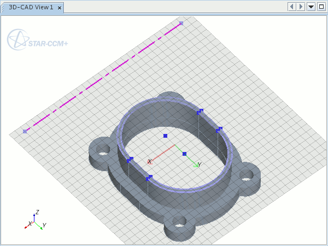Open the view list dropdown arrow
The width and height of the screenshot is (328, 246).
pos(311,7)
